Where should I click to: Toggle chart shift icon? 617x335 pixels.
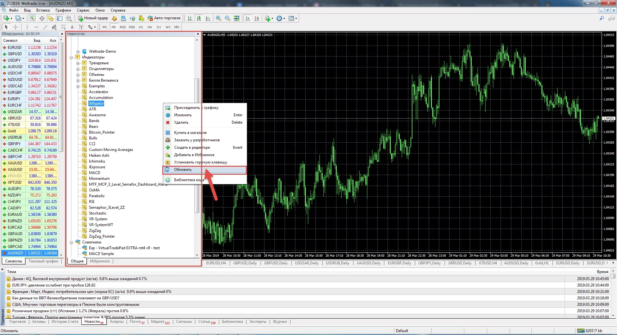256,18
